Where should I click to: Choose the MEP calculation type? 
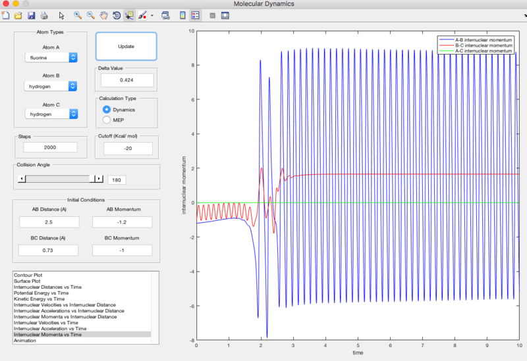tap(107, 120)
